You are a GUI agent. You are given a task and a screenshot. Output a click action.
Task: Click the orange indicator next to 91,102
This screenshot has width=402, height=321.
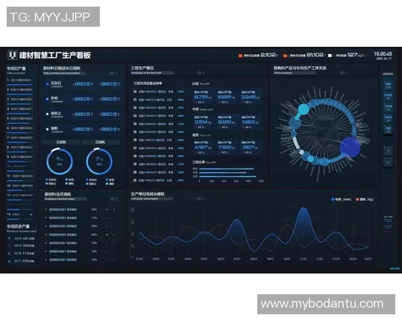tap(285, 56)
